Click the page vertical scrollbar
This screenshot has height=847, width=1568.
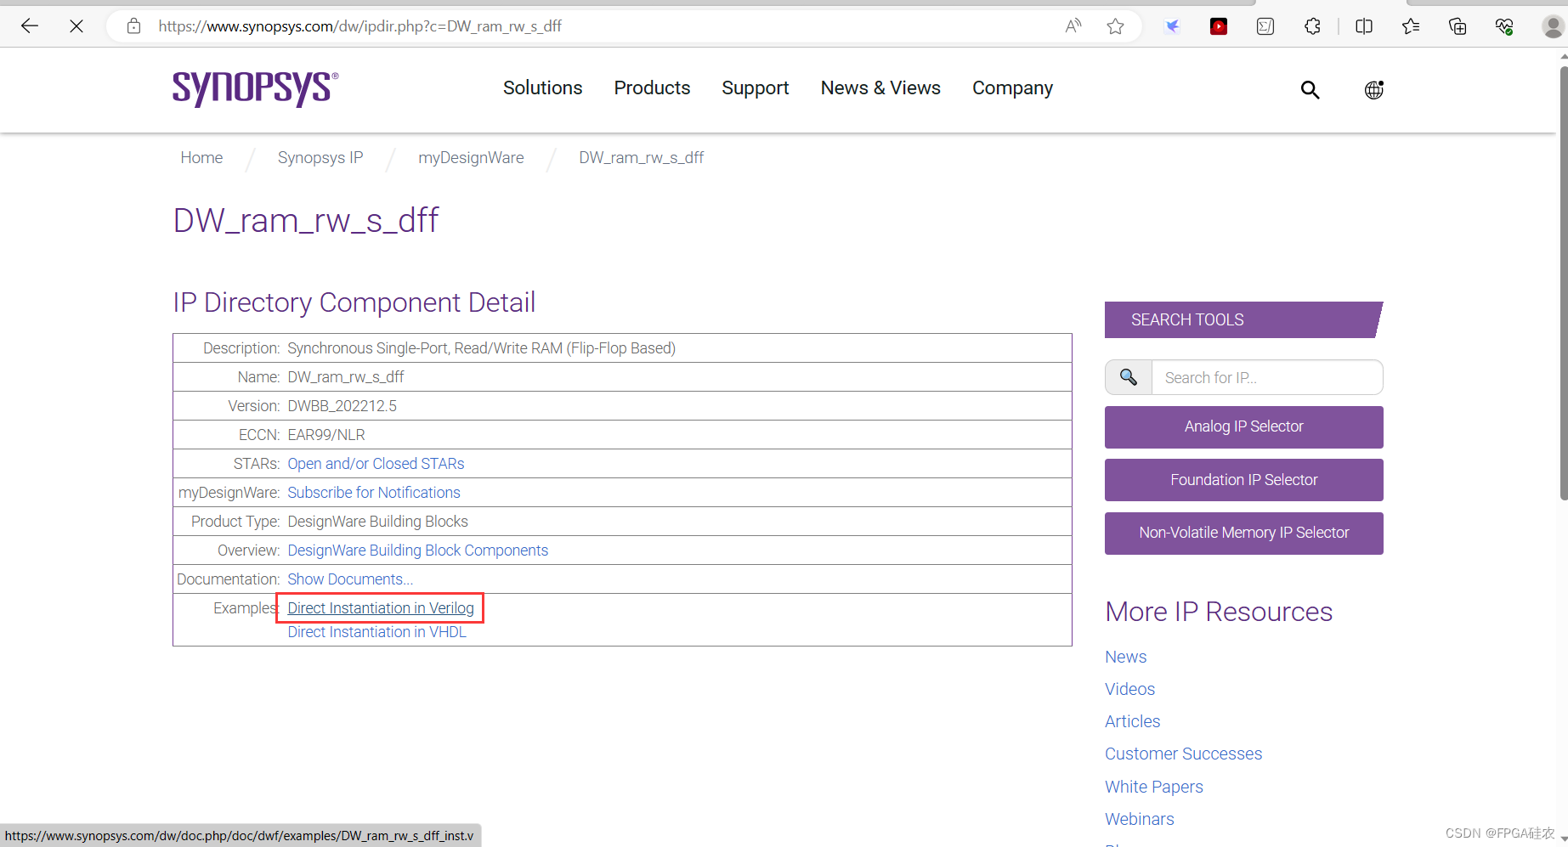coord(1563,283)
